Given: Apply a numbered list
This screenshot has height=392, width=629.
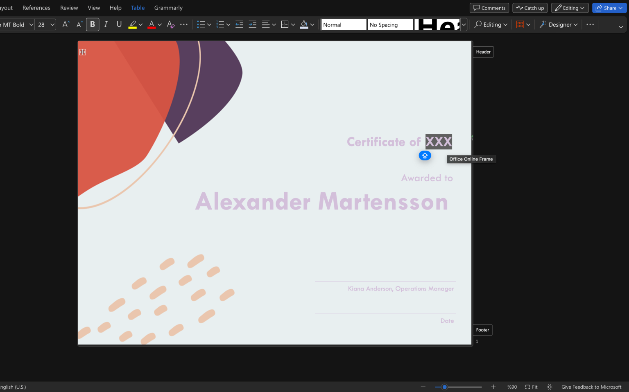Looking at the screenshot, I should (x=220, y=24).
